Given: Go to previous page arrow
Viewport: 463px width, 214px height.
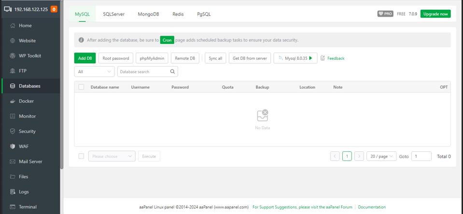Looking at the screenshot, I should tap(335, 156).
